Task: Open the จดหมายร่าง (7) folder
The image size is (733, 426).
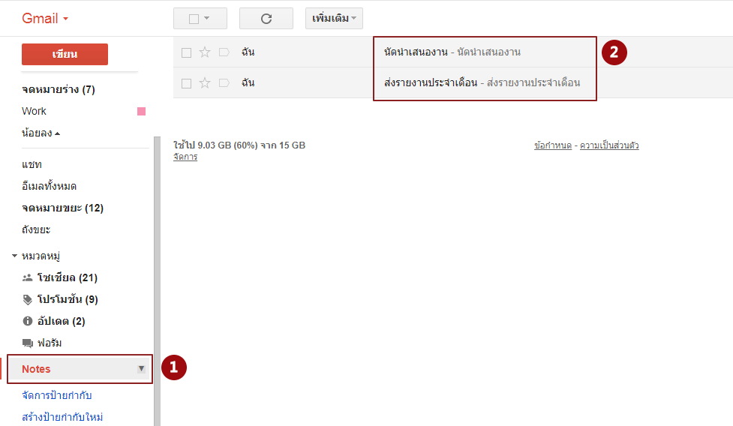Action: 59,90
